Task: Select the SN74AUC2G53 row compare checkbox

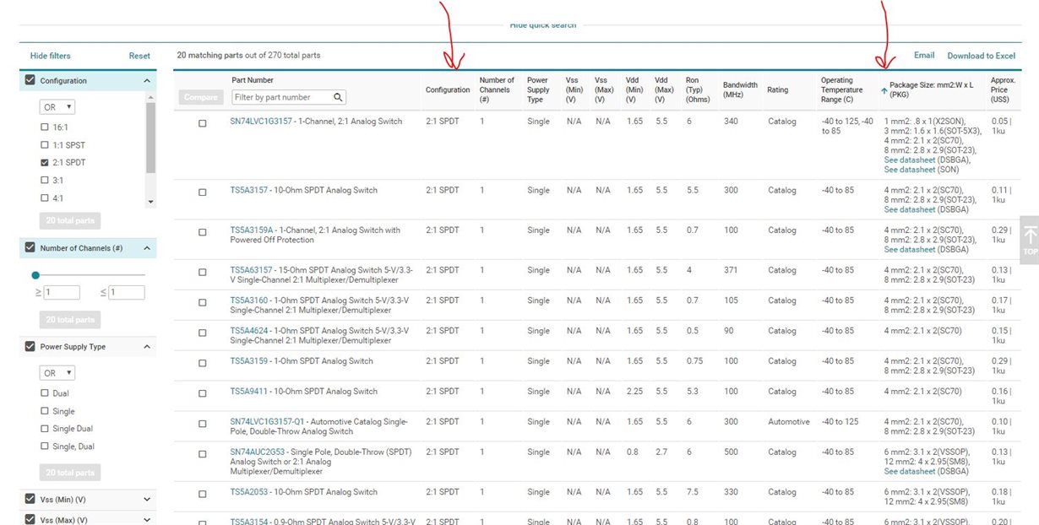Action: pos(202,453)
